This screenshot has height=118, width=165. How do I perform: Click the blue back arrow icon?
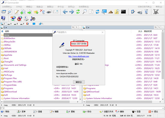[x=65, y=12]
